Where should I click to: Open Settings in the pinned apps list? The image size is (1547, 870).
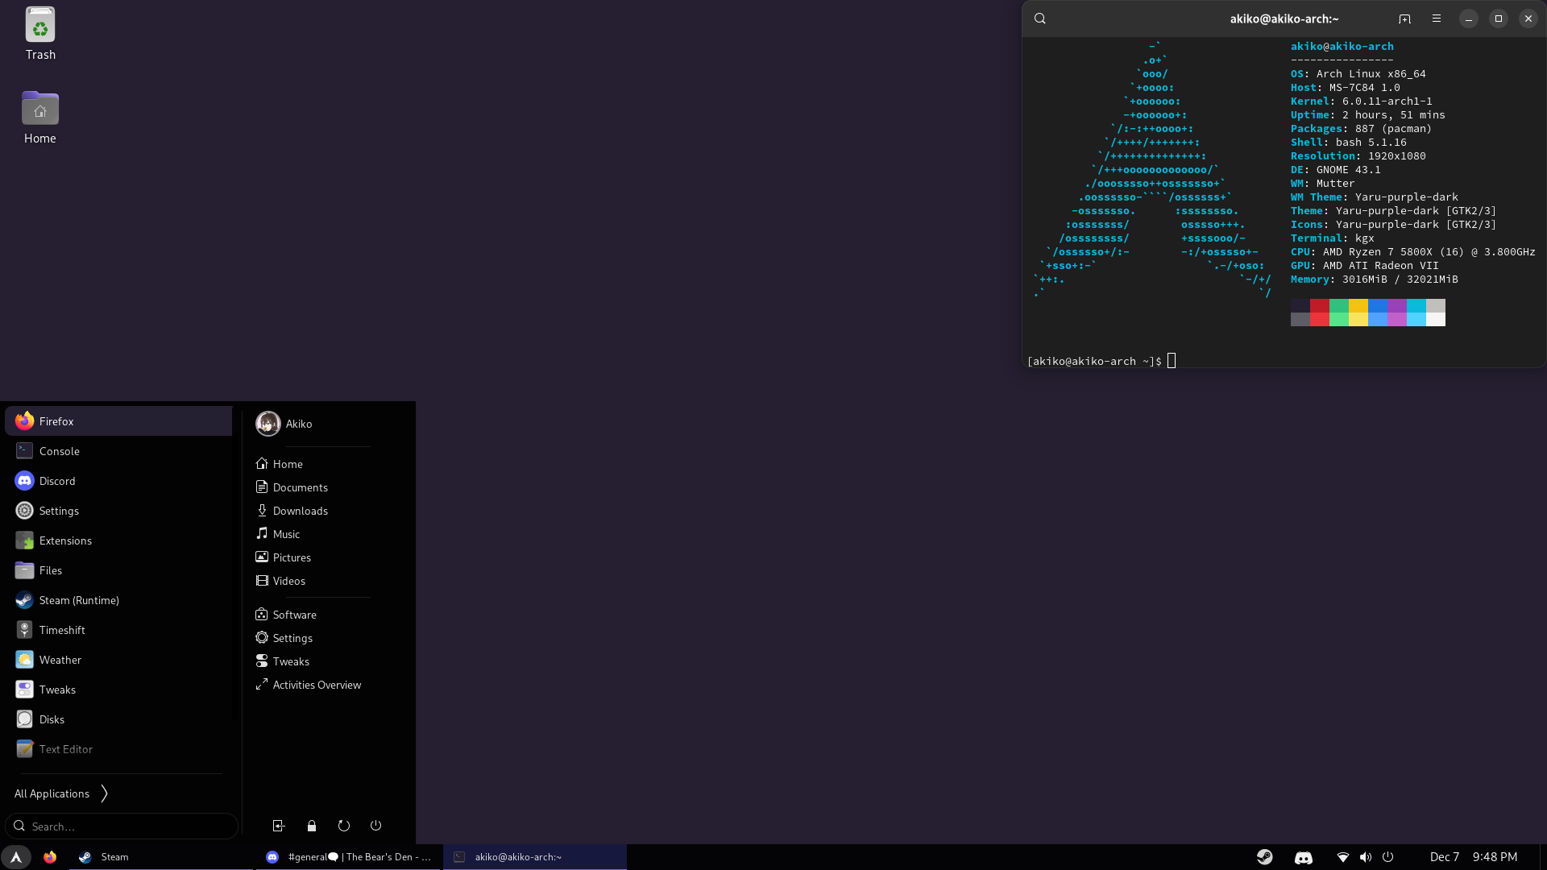(118, 511)
